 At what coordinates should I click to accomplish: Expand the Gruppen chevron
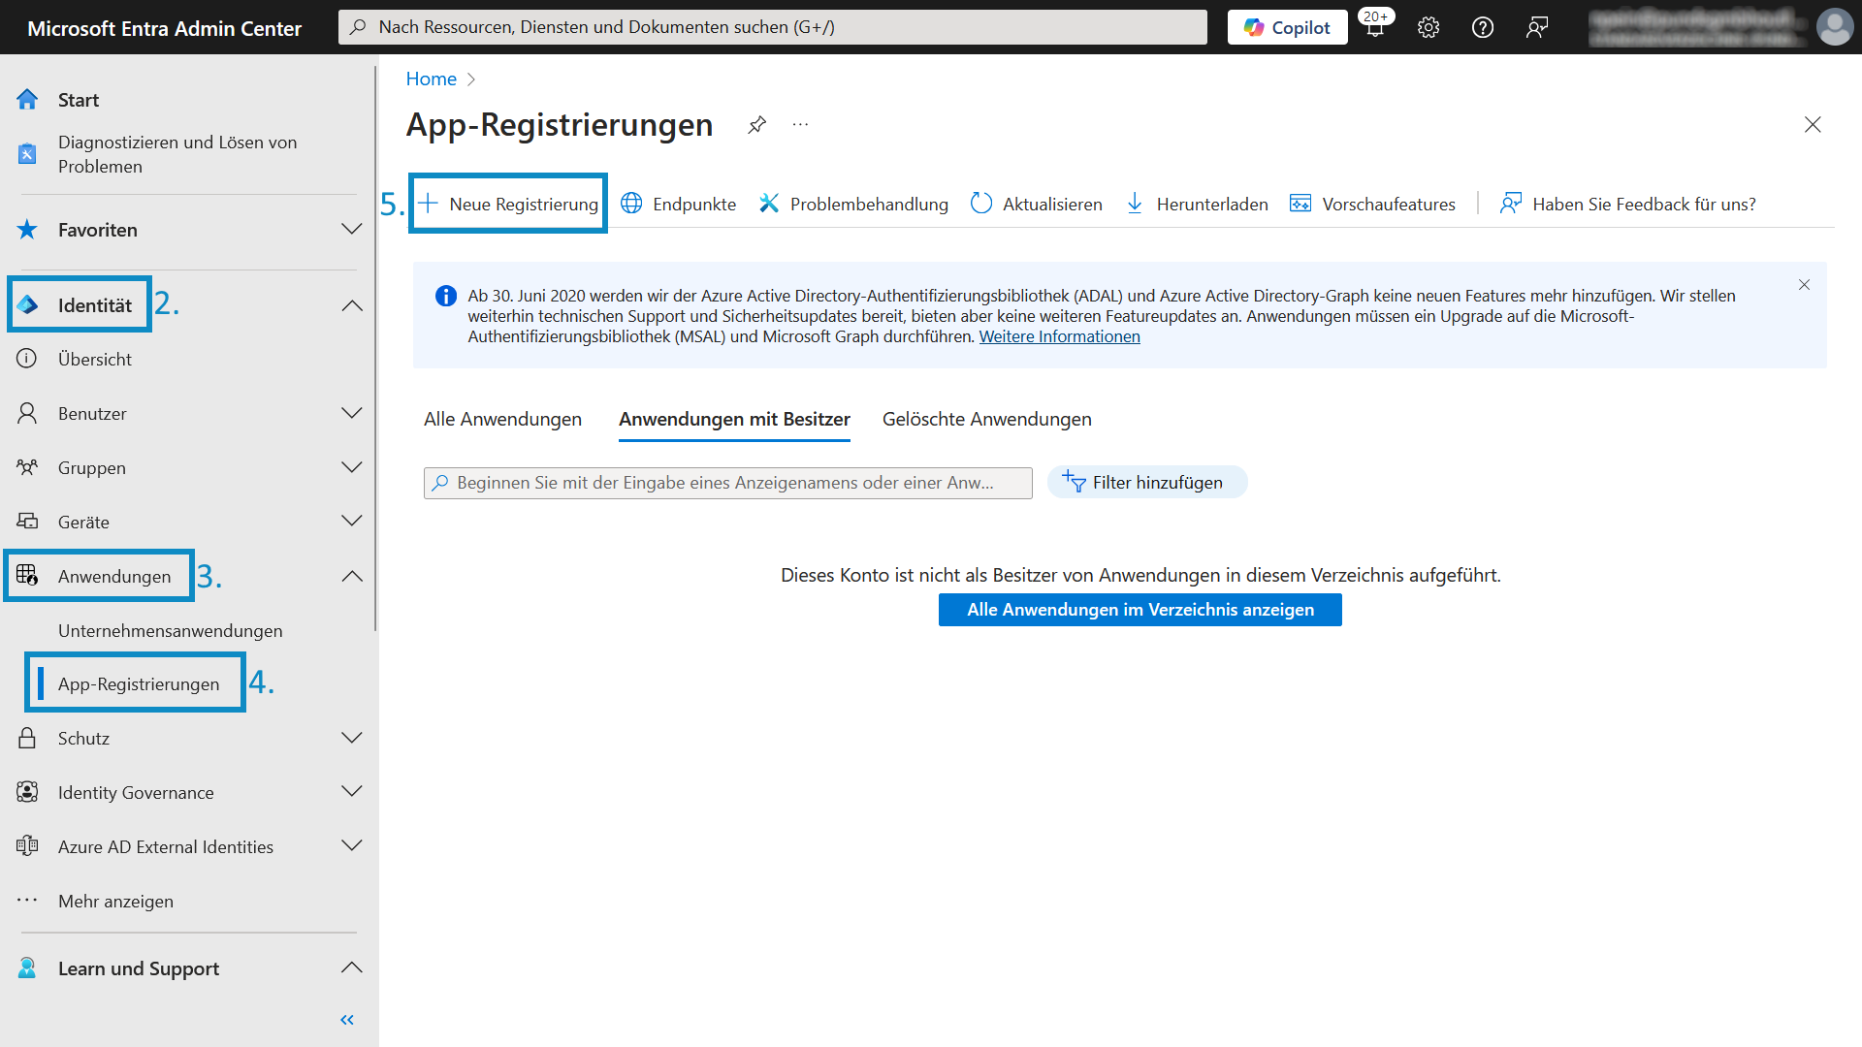point(352,467)
